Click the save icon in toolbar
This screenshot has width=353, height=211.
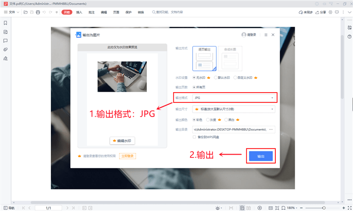[x=32, y=12]
